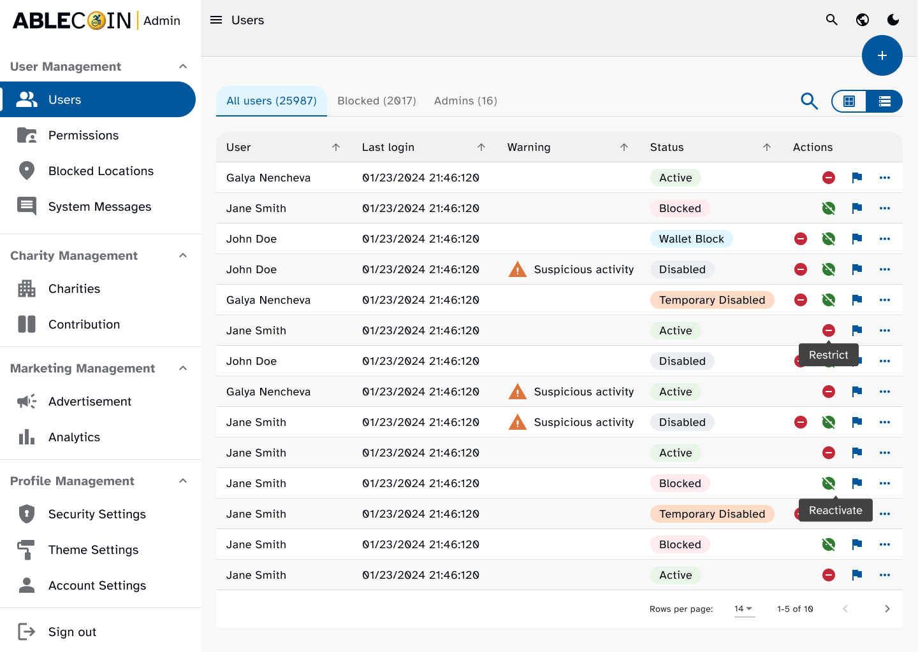This screenshot has height=652, width=918.
Task: Click the restrict icon for Galya Nencheva's first row
Action: [828, 178]
